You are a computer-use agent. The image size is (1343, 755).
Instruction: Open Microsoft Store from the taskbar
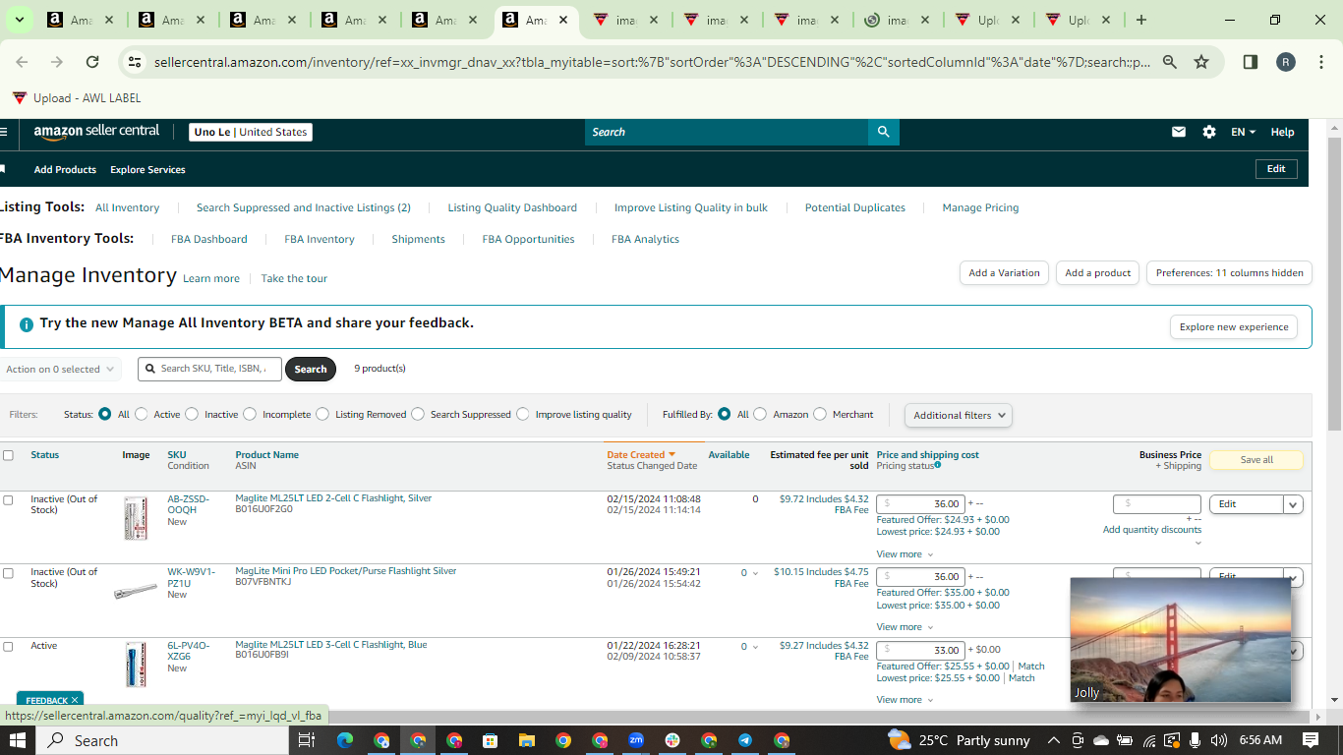click(x=491, y=740)
